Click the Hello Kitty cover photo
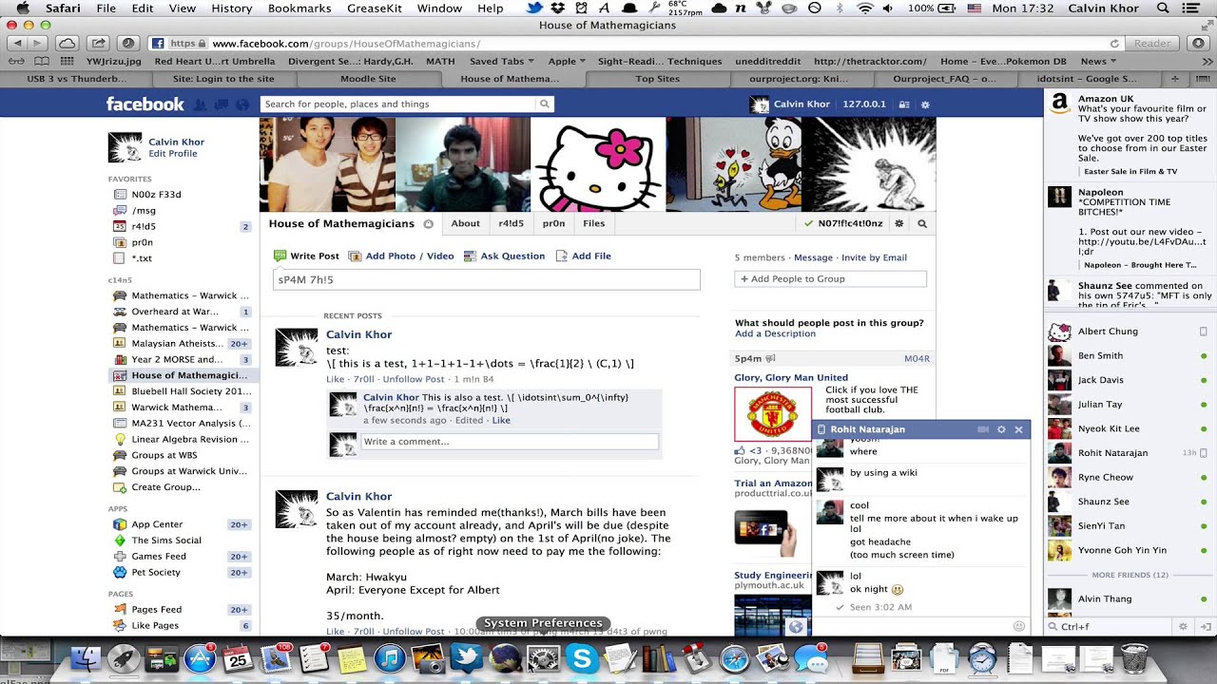This screenshot has height=684, width=1217. point(598,164)
